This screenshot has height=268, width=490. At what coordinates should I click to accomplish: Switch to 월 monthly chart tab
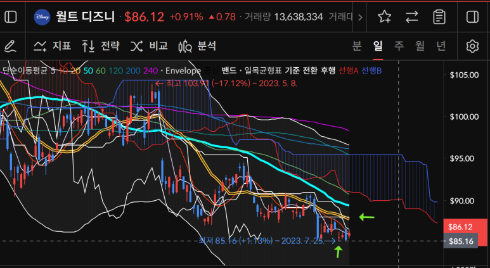pos(420,46)
